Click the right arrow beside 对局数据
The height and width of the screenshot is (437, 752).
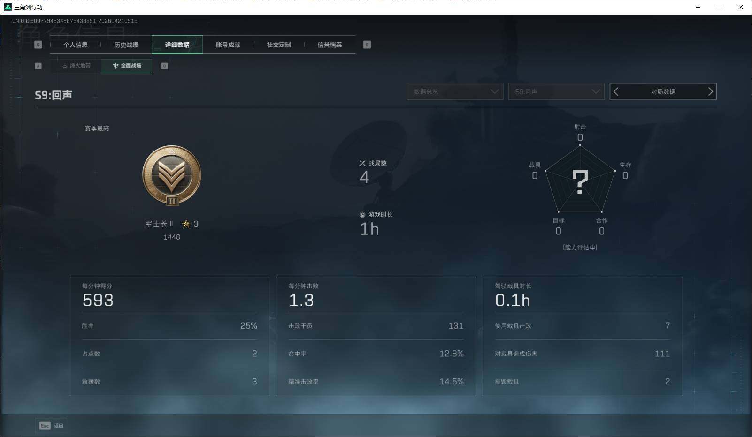tap(710, 91)
